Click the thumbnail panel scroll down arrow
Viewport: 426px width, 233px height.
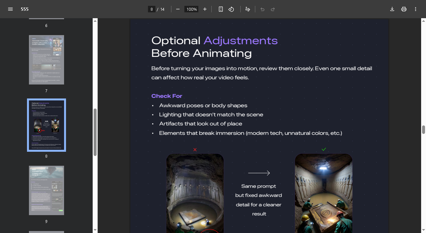point(95,230)
